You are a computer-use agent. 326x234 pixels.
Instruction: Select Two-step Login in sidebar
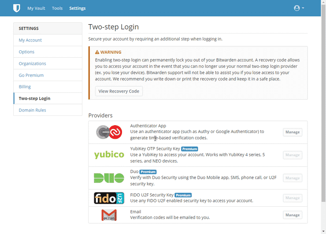[x=48, y=98]
